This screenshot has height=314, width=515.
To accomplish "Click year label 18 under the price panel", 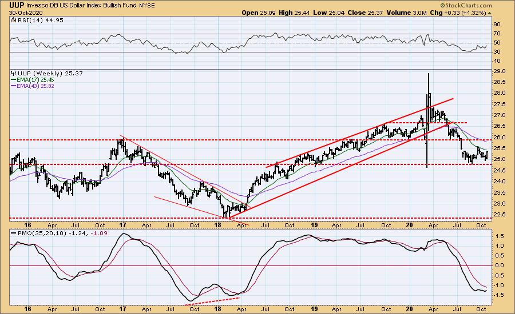I will coord(217,225).
